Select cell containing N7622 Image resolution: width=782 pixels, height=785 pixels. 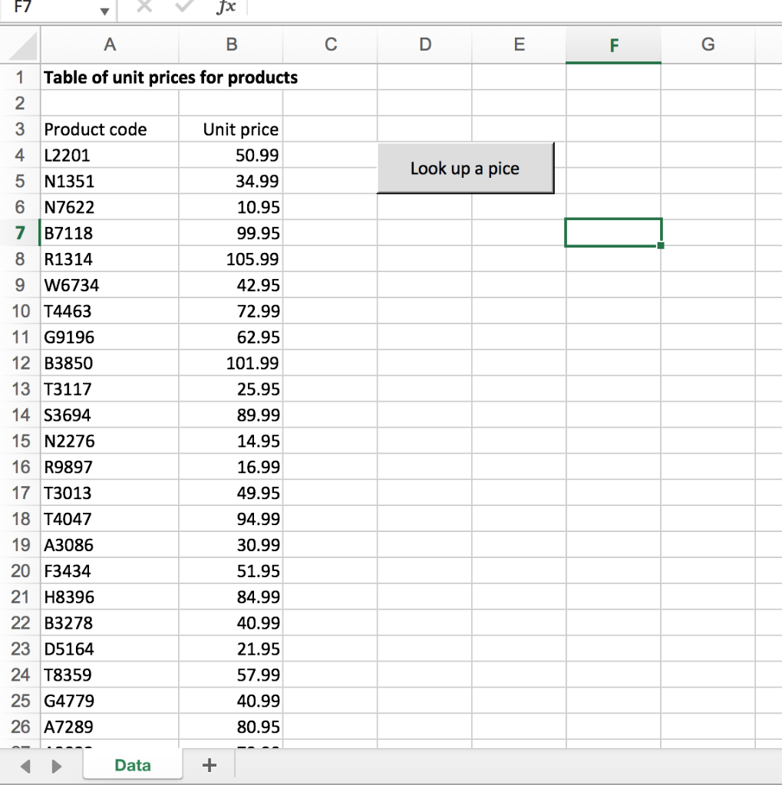pos(110,207)
